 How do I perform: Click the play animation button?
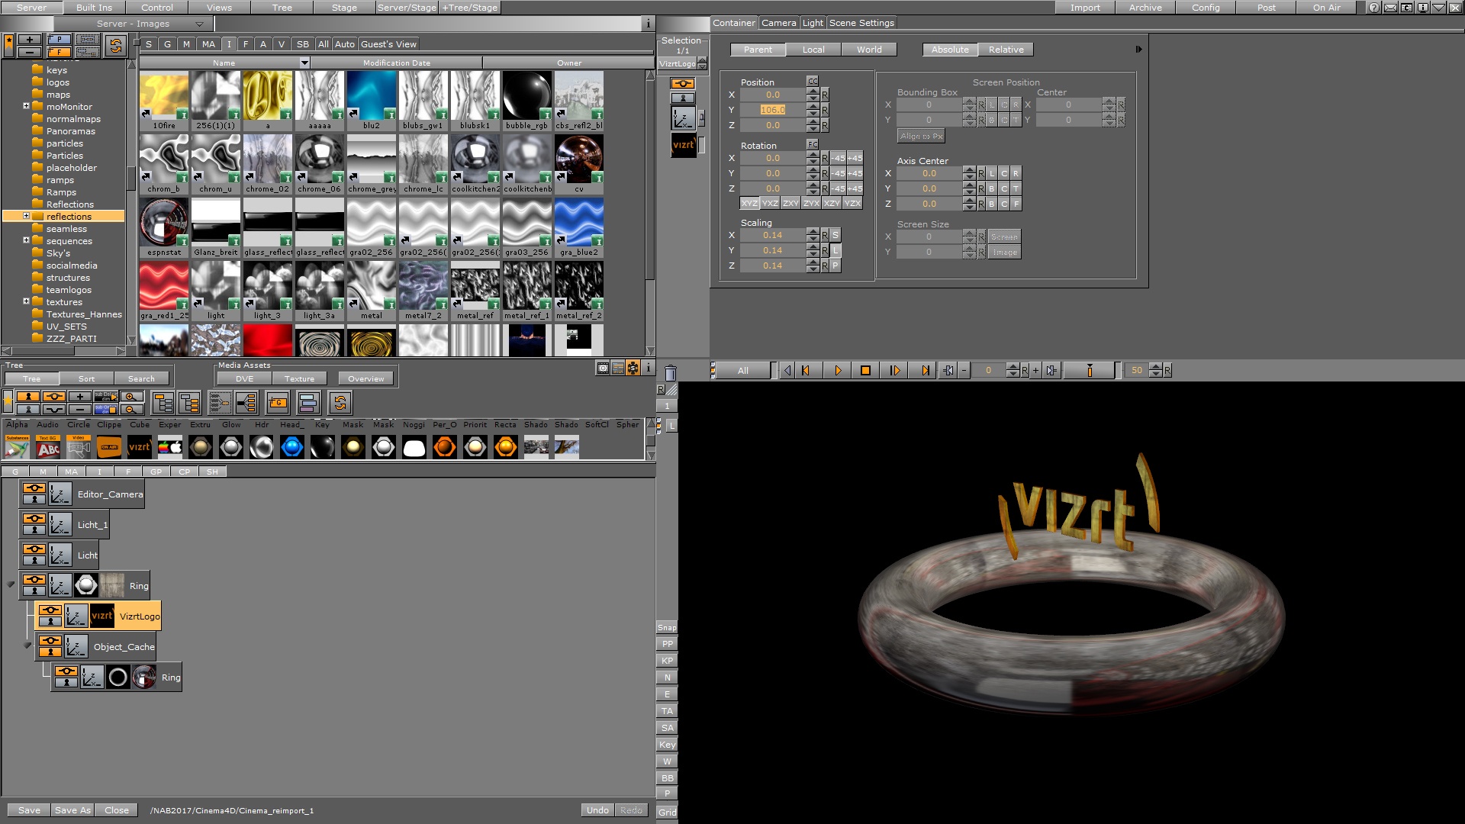coord(837,371)
